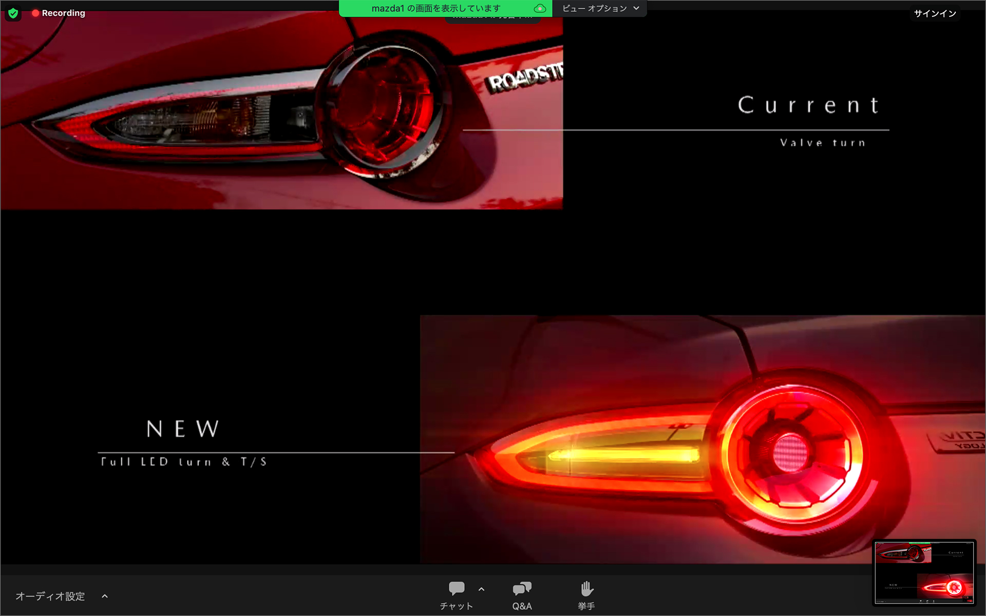The width and height of the screenshot is (986, 616).
Task: Open オーディオ設定 audio settings
Action: (50, 596)
